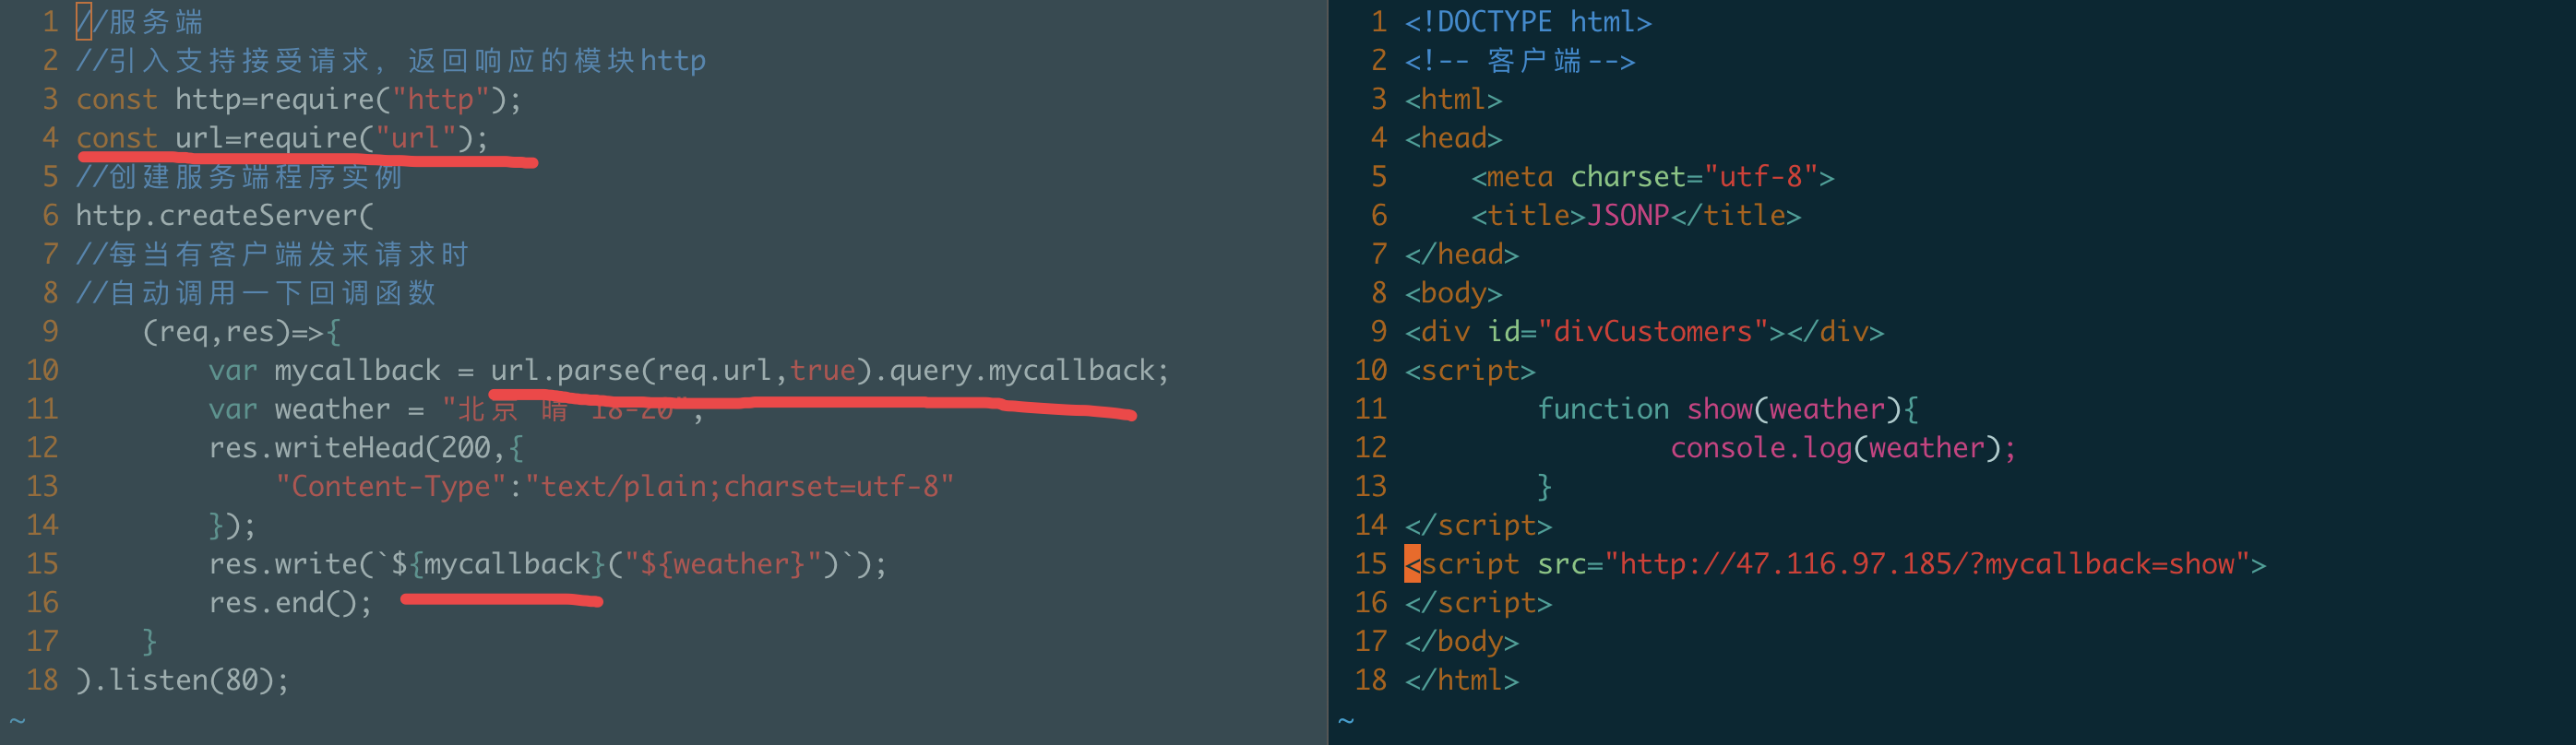Click '<!DOCTYPE html>' in right pane
The width and height of the screenshot is (2576, 745).
pos(1528,22)
